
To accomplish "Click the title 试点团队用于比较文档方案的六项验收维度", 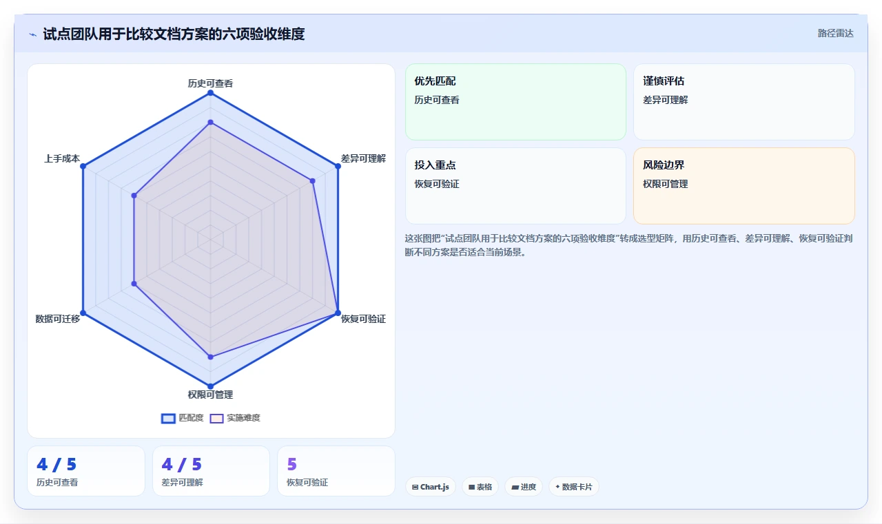I will [174, 34].
